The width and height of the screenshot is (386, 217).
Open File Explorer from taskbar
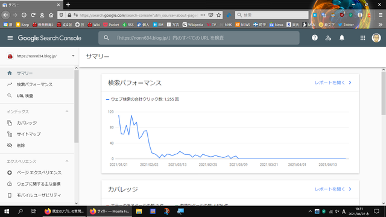pos(139,212)
